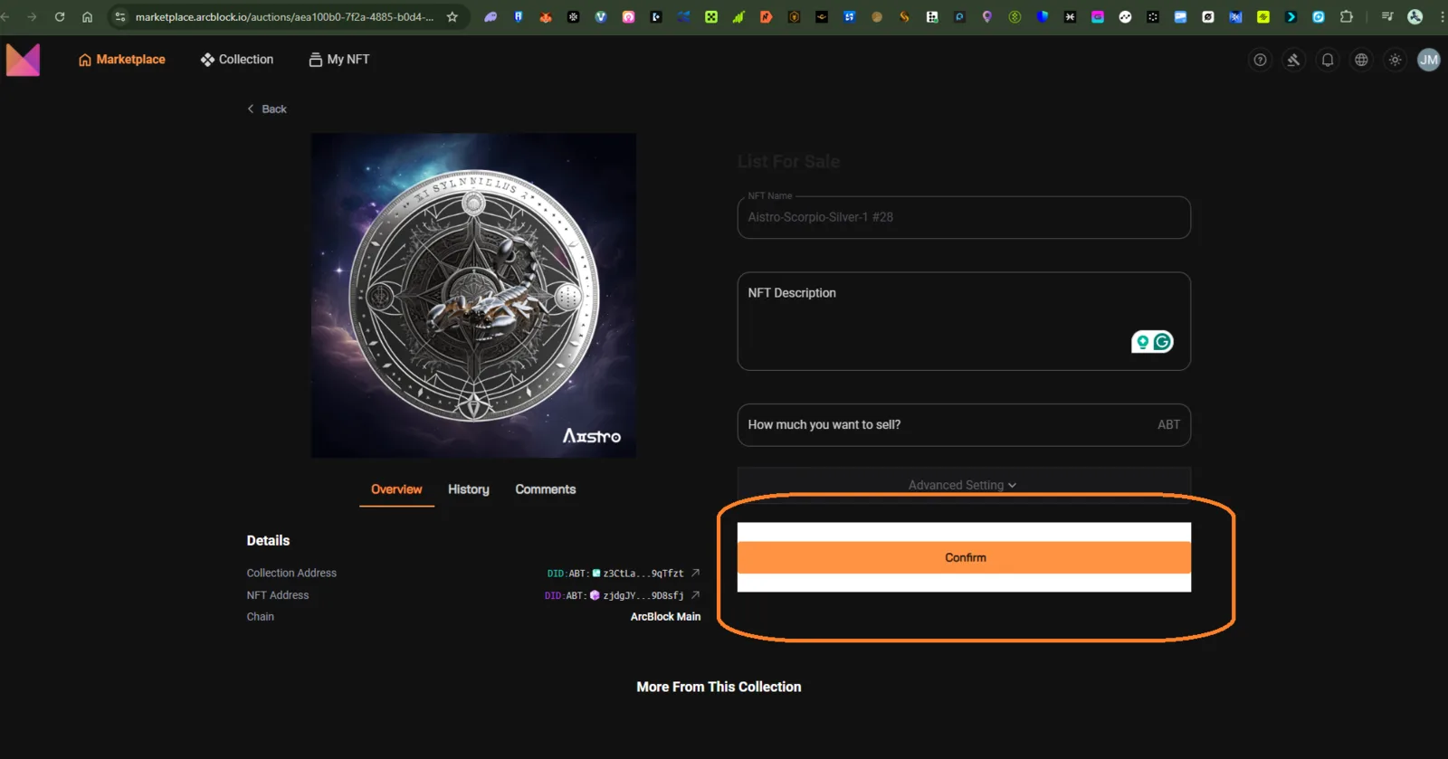Open the language globe selector
The height and width of the screenshot is (759, 1448).
(1361, 60)
